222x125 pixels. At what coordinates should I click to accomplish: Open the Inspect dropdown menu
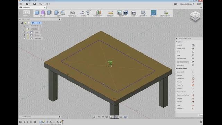point(110,16)
